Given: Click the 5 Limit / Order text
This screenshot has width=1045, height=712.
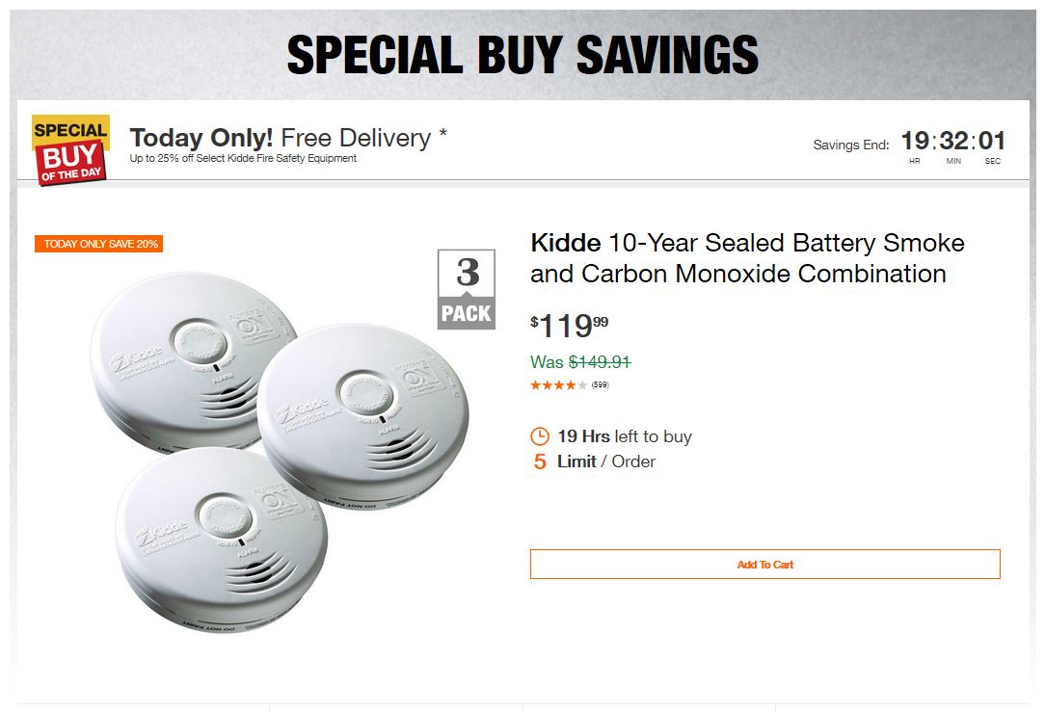Looking at the screenshot, I should click(x=594, y=461).
